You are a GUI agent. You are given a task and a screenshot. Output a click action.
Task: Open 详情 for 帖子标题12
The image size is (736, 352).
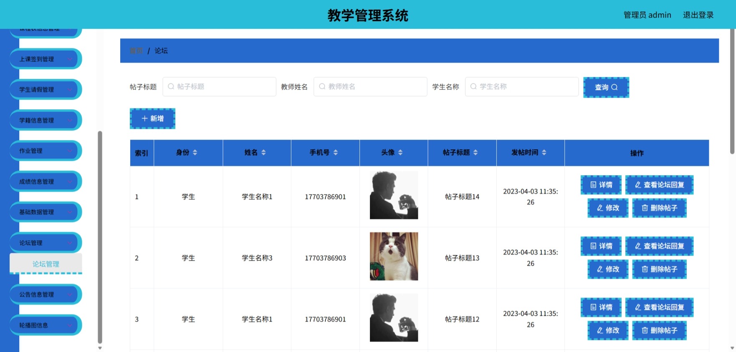(601, 307)
